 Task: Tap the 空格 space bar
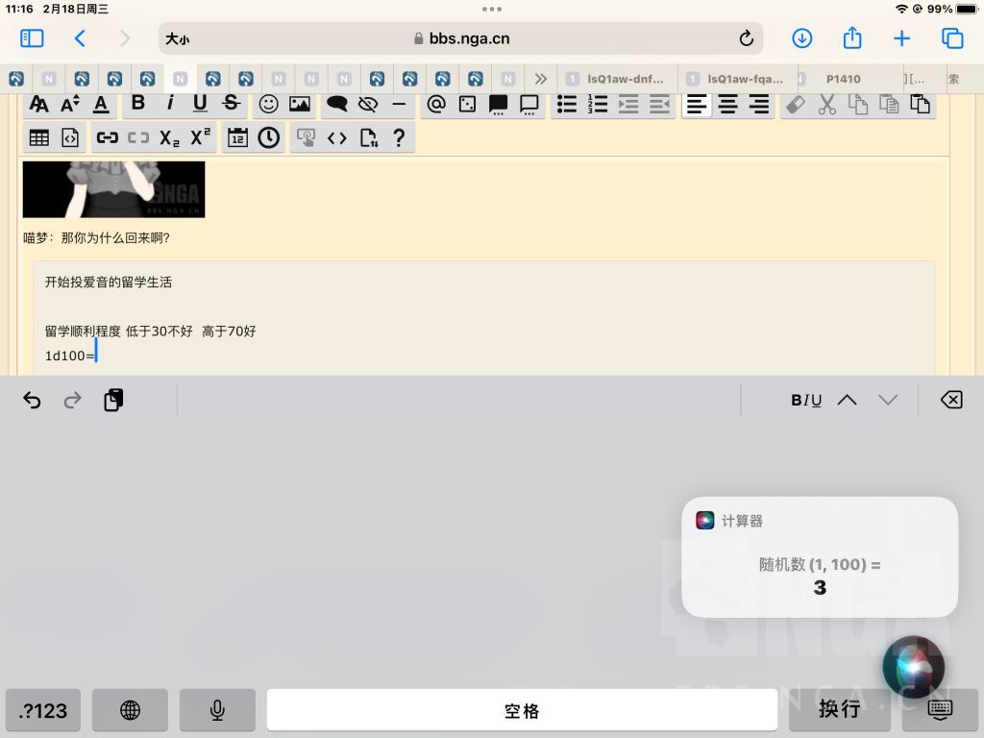click(x=522, y=710)
